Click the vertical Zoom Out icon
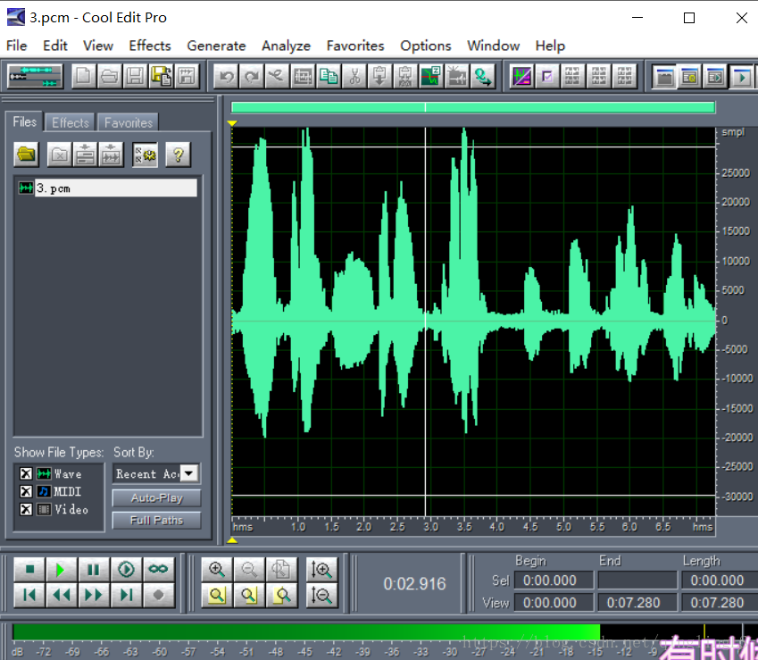Image resolution: width=758 pixels, height=660 pixels. pyautogui.click(x=321, y=596)
